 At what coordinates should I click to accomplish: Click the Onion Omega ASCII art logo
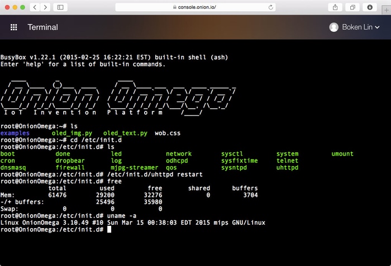point(118,98)
